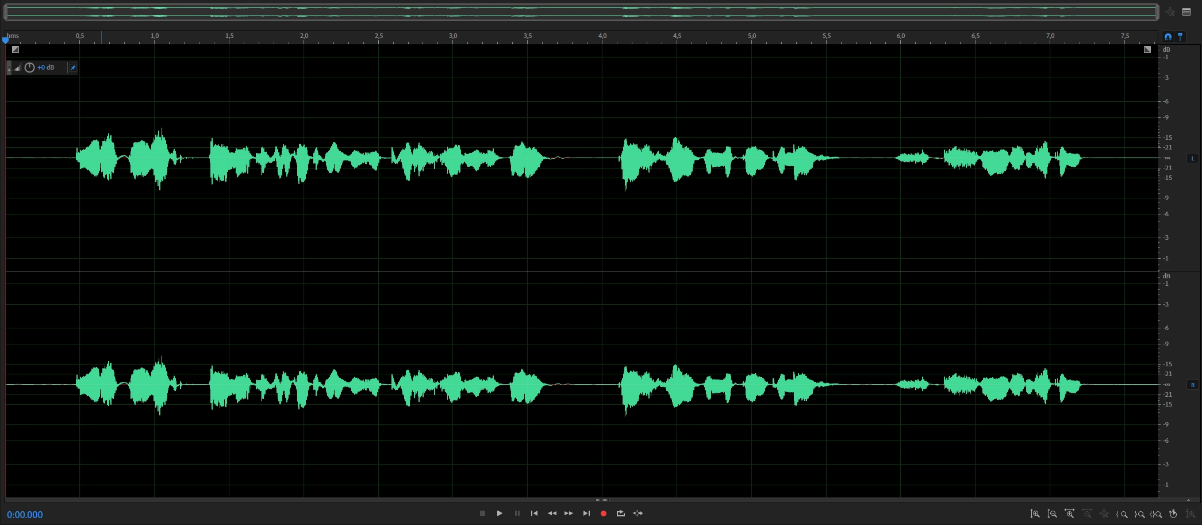Zoom to selection Out point
Viewport: 1202px width, 525px height.
pos(1139,514)
